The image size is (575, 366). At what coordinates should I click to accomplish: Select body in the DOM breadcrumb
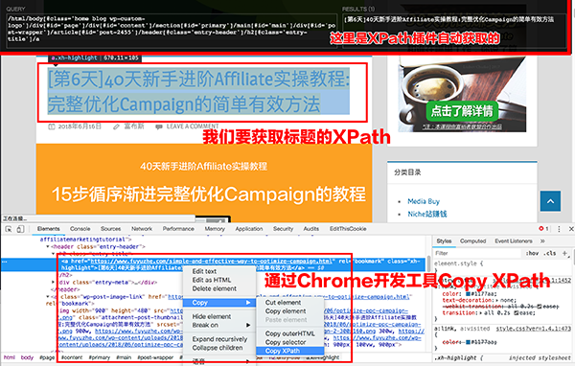pos(27,357)
